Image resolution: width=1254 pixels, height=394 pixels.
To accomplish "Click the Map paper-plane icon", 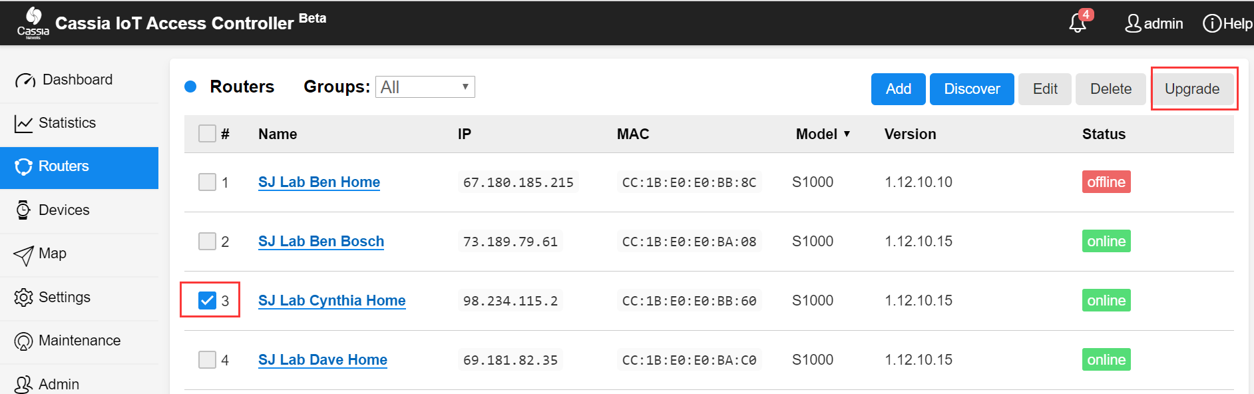I will 23,255.
